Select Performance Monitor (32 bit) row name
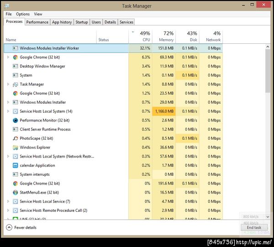274x247 pixels. click(45, 121)
